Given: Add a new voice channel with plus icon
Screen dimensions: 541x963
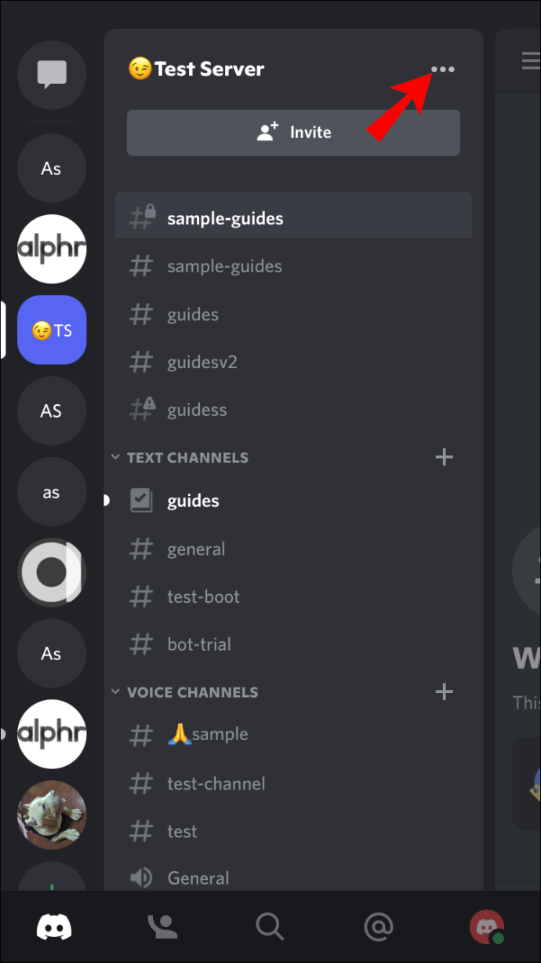Looking at the screenshot, I should pos(444,691).
